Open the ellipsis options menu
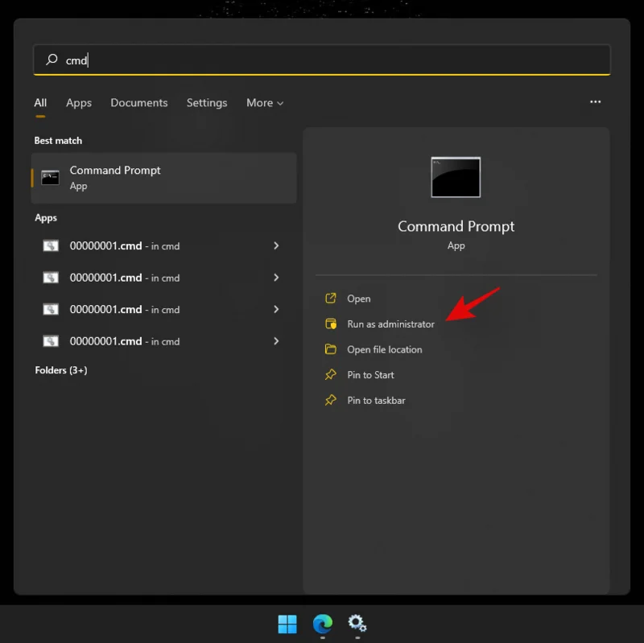This screenshot has width=644, height=643. click(x=595, y=103)
